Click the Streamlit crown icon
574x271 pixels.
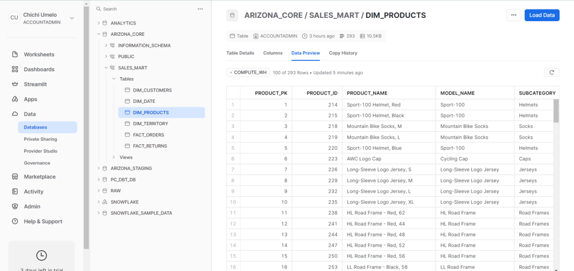[x=15, y=84]
